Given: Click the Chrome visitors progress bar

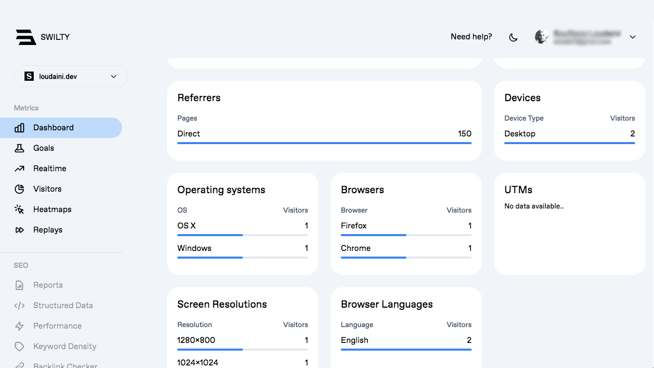Looking at the screenshot, I should tap(406, 258).
